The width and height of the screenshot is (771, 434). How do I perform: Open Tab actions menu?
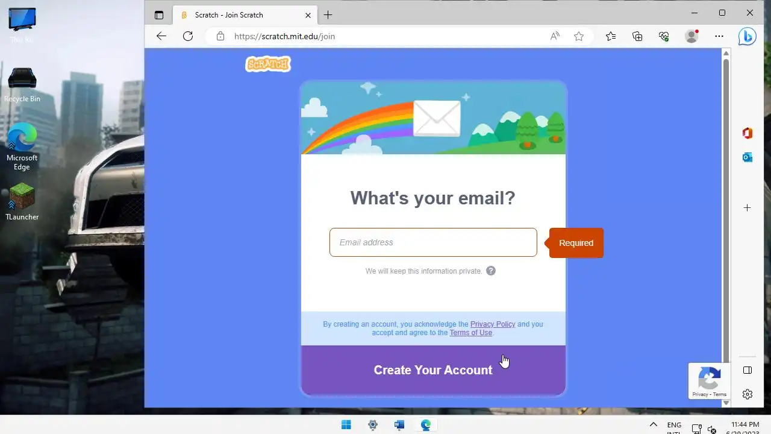(159, 15)
